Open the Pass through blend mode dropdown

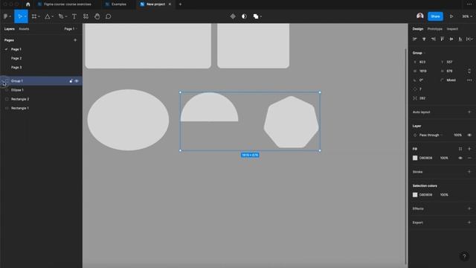tap(431, 135)
